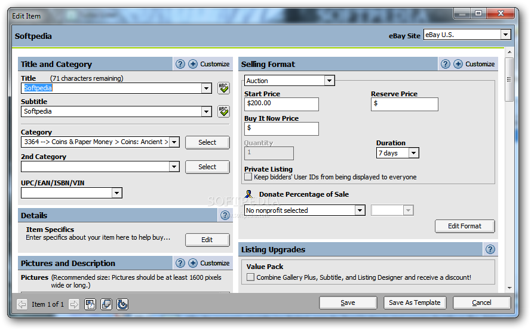Click Customize in Selling Format
Screen dimensions: 531x330
point(480,64)
